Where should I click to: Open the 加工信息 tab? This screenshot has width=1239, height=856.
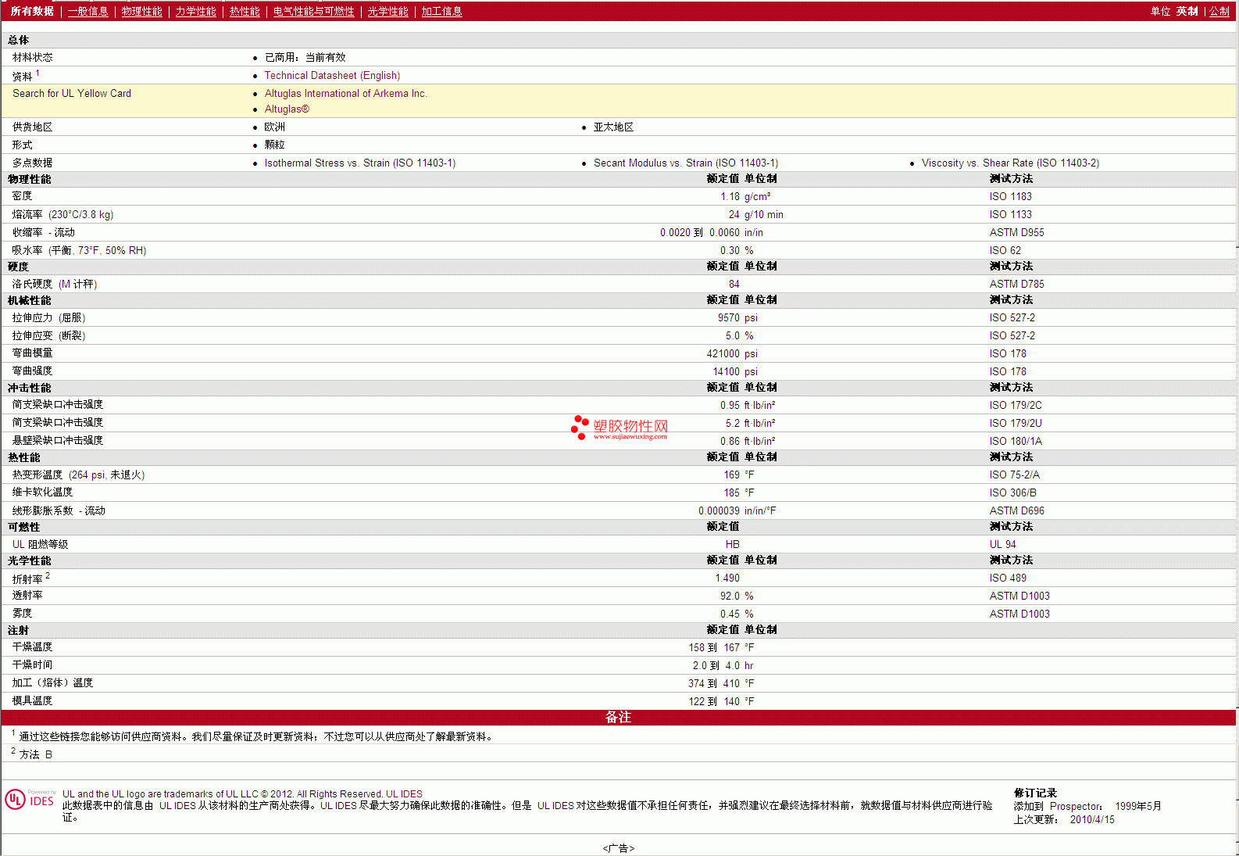pos(441,12)
